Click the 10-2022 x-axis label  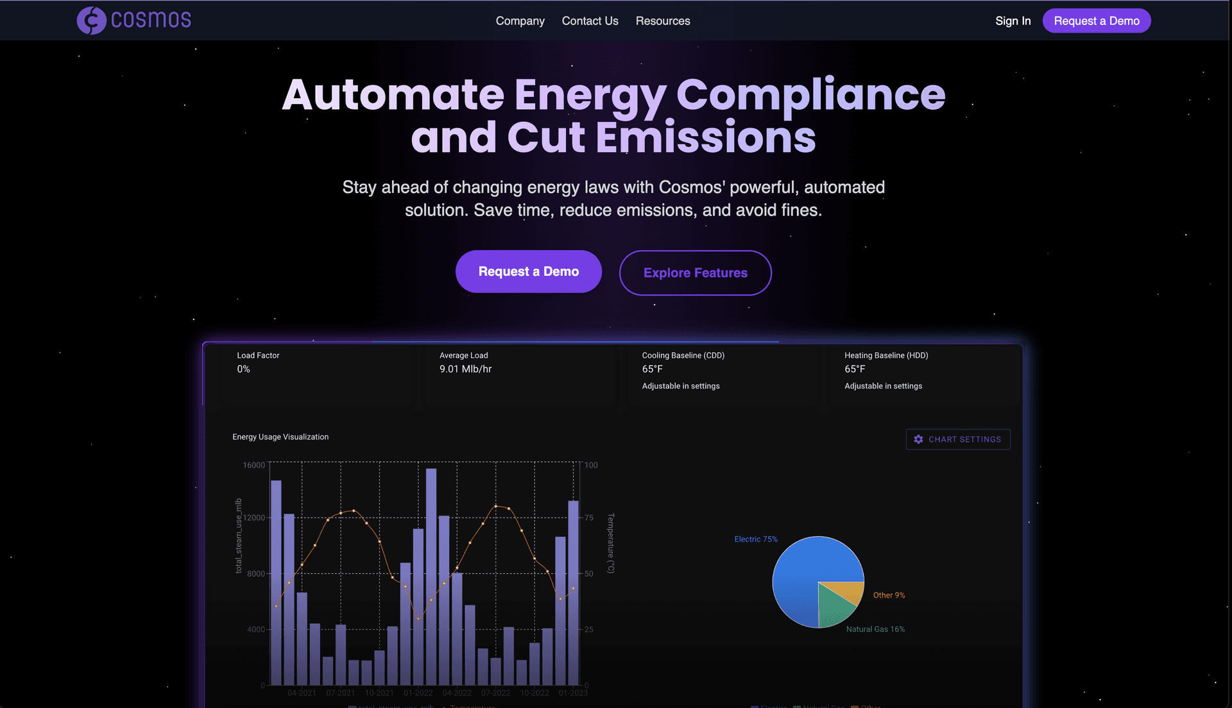[x=535, y=693]
